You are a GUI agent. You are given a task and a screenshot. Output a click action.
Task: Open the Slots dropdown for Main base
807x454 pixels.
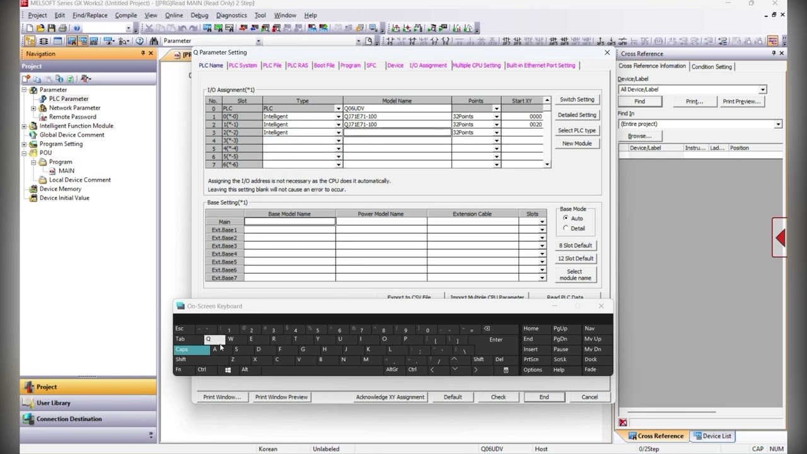coord(542,222)
